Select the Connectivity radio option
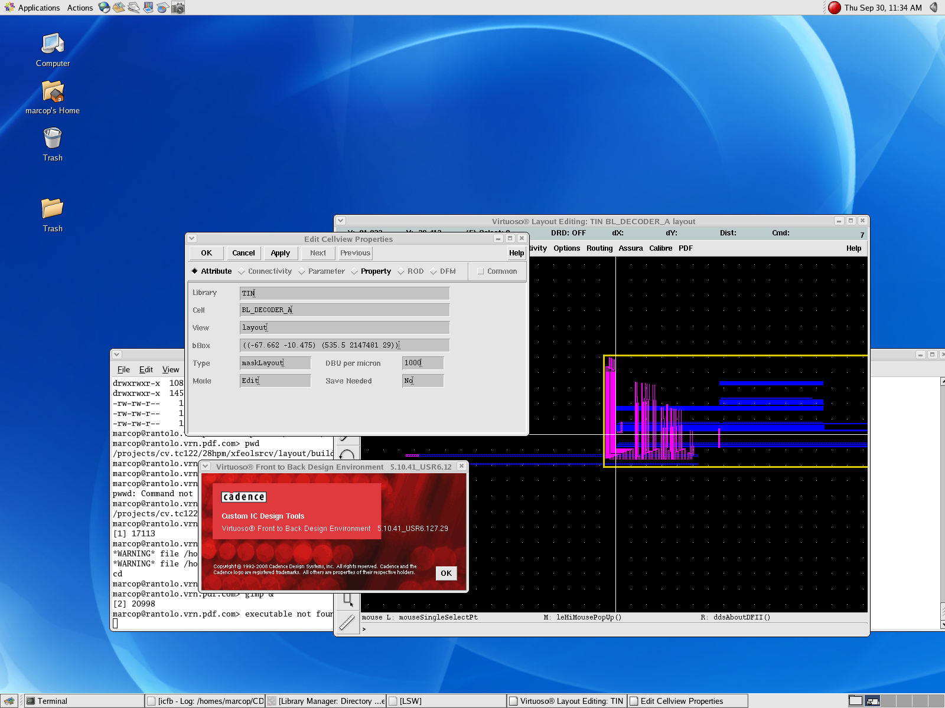This screenshot has height=708, width=945. 265,271
